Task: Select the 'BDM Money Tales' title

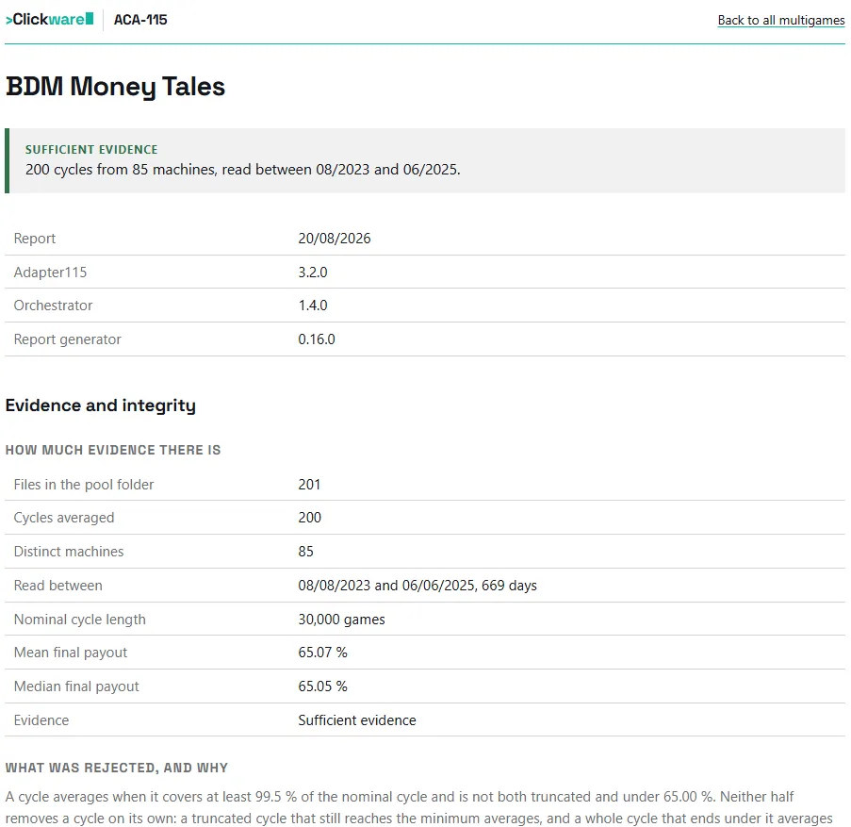Action: coord(115,87)
